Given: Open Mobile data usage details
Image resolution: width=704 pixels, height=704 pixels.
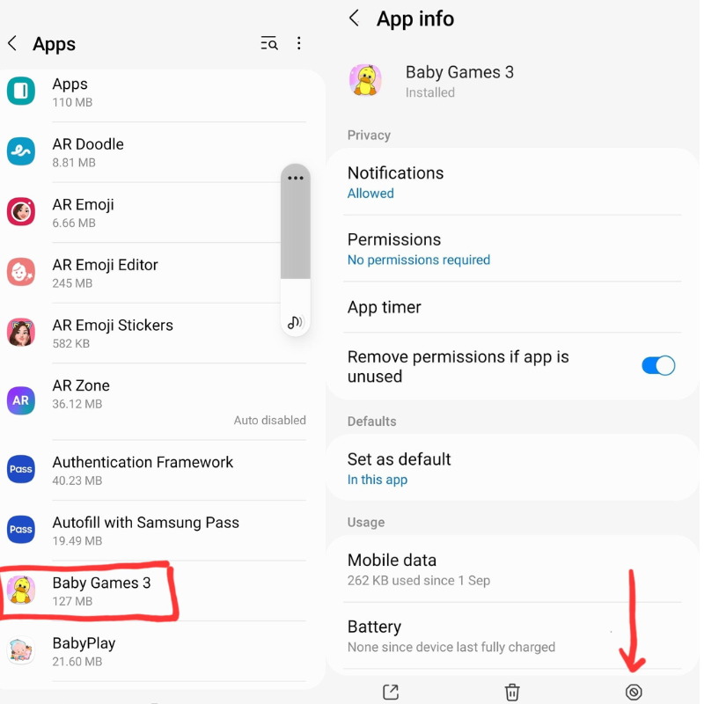Looking at the screenshot, I should [512, 569].
